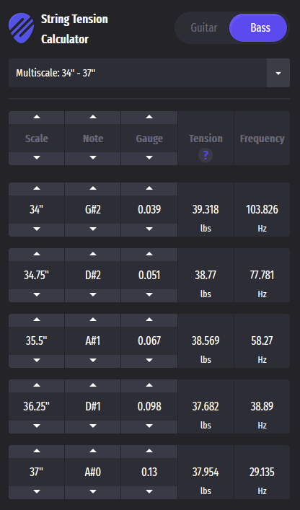The image size is (300, 510).
Task: Lower note on the A#1 string
Action: click(93, 361)
